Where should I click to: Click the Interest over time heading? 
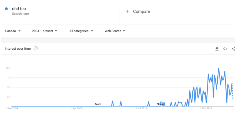click(x=18, y=49)
